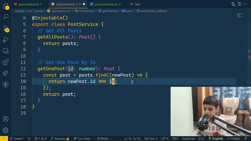Open PostService class breadcrumb dropdown
Screen dimensions: 251x141
click(x=85, y=11)
